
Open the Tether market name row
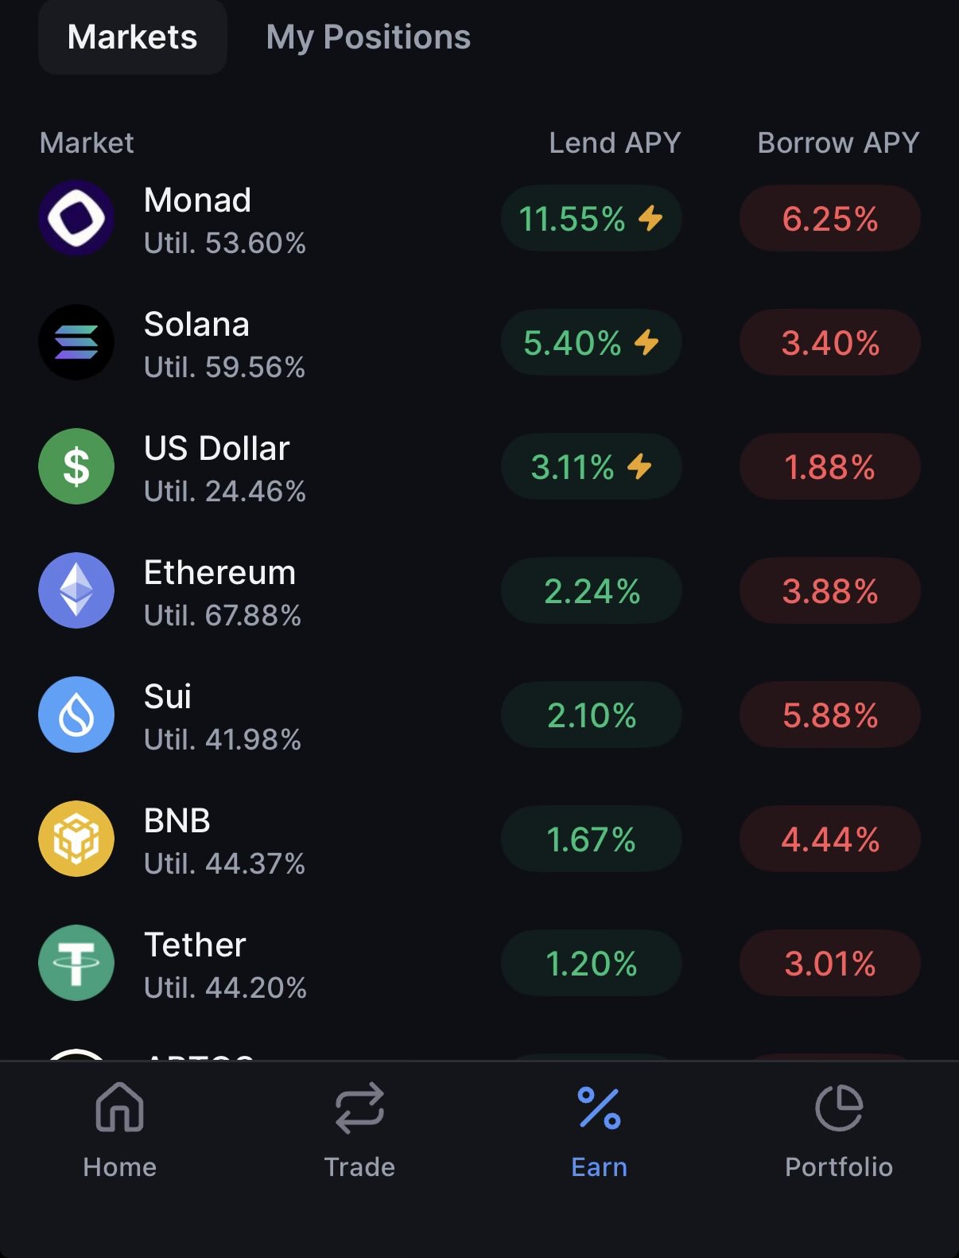pyautogui.click(x=196, y=945)
